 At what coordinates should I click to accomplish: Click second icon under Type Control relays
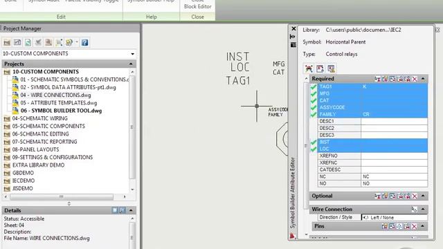pyautogui.click(x=320, y=68)
